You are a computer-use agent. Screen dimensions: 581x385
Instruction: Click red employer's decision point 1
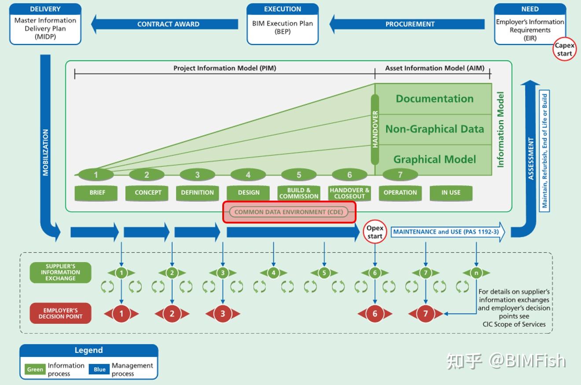click(x=121, y=314)
